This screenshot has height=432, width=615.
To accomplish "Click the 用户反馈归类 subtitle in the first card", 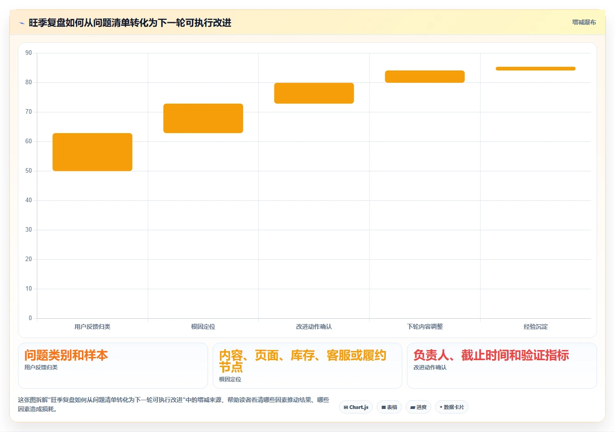I will coord(41,368).
